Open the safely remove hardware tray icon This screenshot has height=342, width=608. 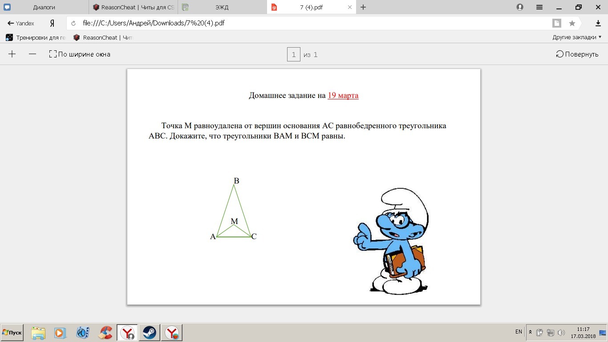point(540,333)
